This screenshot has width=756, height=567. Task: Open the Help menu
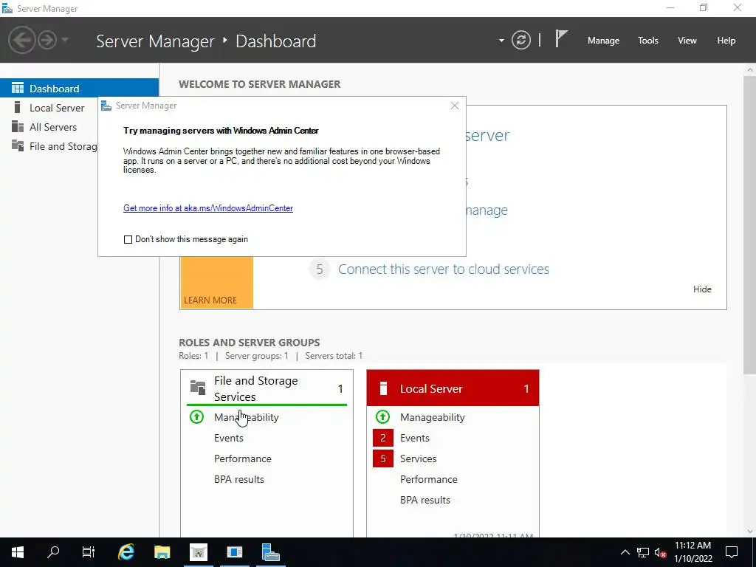(x=726, y=41)
